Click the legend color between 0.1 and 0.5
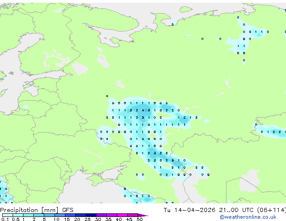 point(8,215)
